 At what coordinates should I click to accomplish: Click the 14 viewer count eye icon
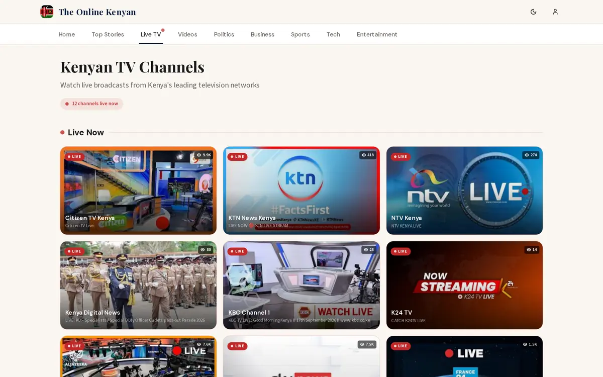click(x=529, y=250)
